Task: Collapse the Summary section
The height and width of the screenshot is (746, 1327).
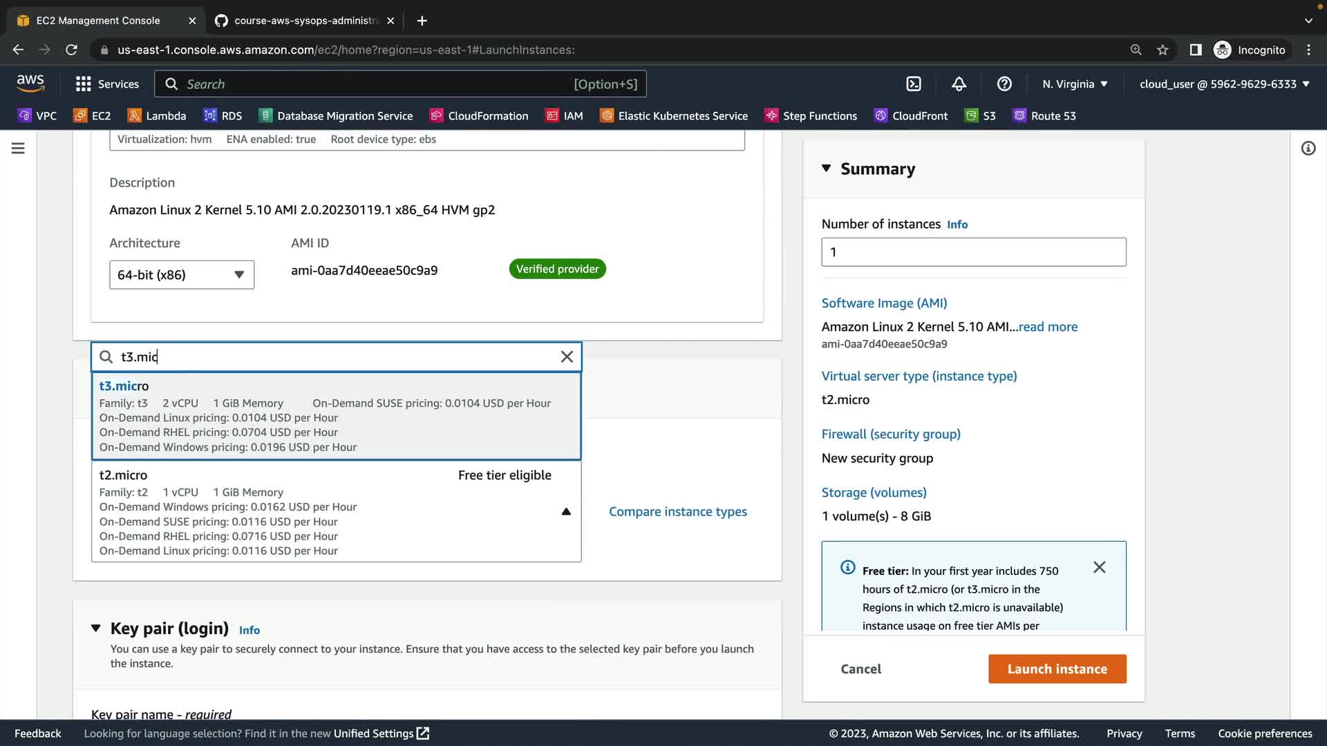Action: 826,169
